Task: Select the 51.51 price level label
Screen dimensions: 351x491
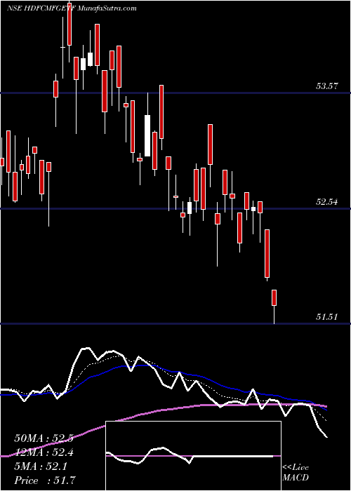Action: pyautogui.click(x=326, y=317)
